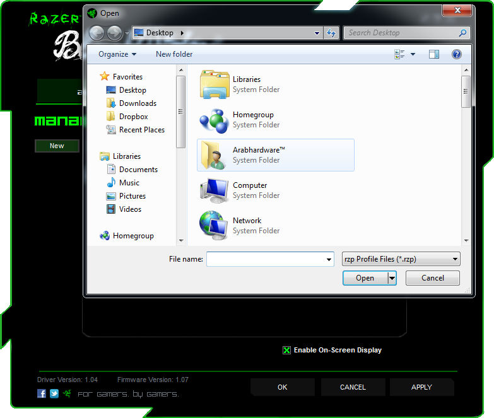Click the Change your view icon

click(x=399, y=54)
